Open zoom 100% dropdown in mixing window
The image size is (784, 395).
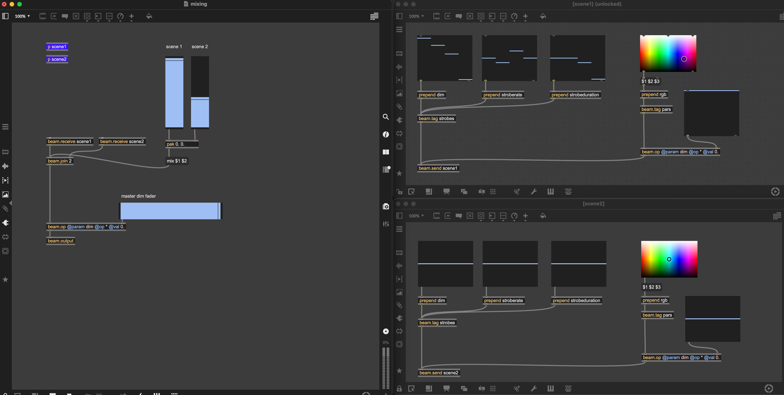[22, 16]
